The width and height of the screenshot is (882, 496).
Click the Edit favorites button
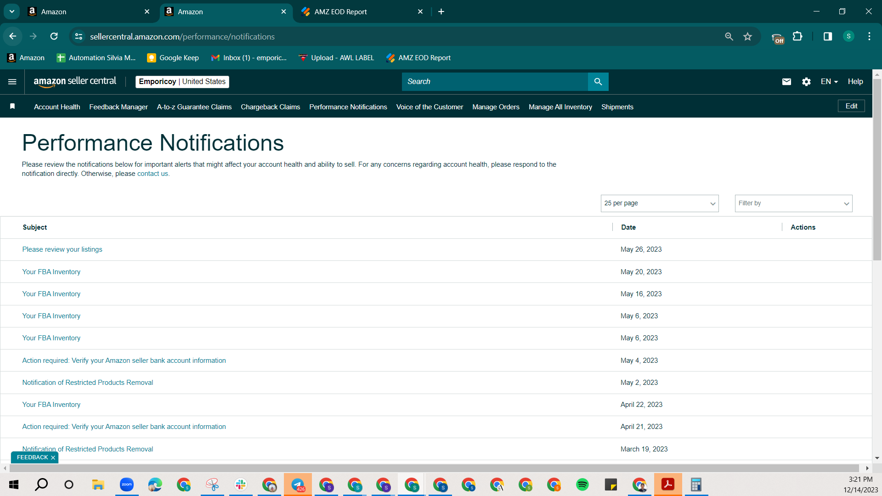point(851,106)
